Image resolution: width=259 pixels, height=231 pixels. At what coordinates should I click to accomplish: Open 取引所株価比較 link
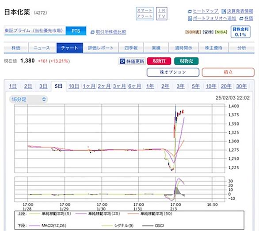coord(111,32)
